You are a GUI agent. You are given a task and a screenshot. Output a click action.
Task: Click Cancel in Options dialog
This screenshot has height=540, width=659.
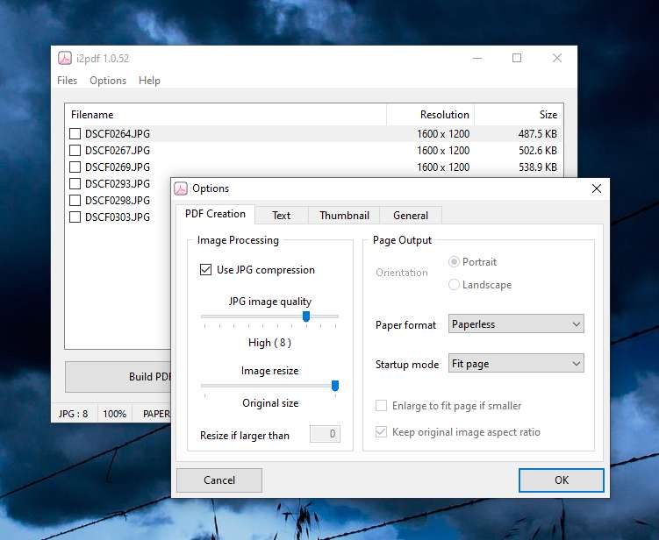point(219,480)
